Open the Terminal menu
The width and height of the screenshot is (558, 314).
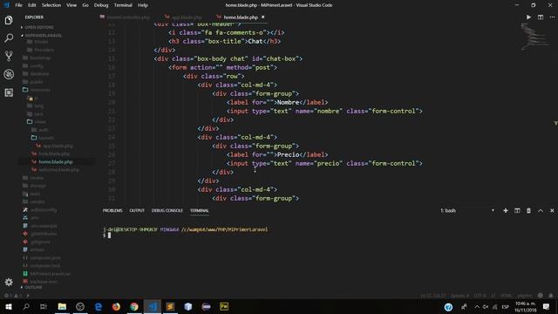coord(123,5)
